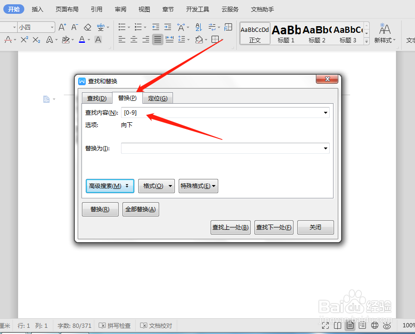Open the 格式(O) format dropdown button

156,186
